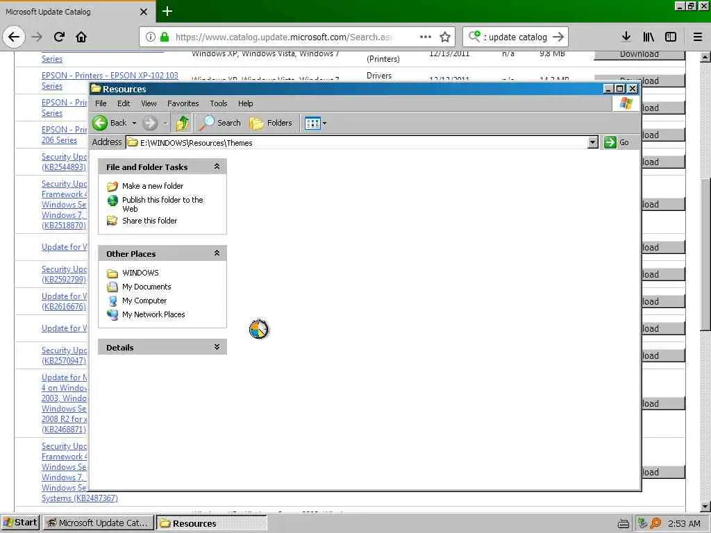Image resolution: width=711 pixels, height=533 pixels.
Task: Open the Help menu in Explorer
Action: 245,103
